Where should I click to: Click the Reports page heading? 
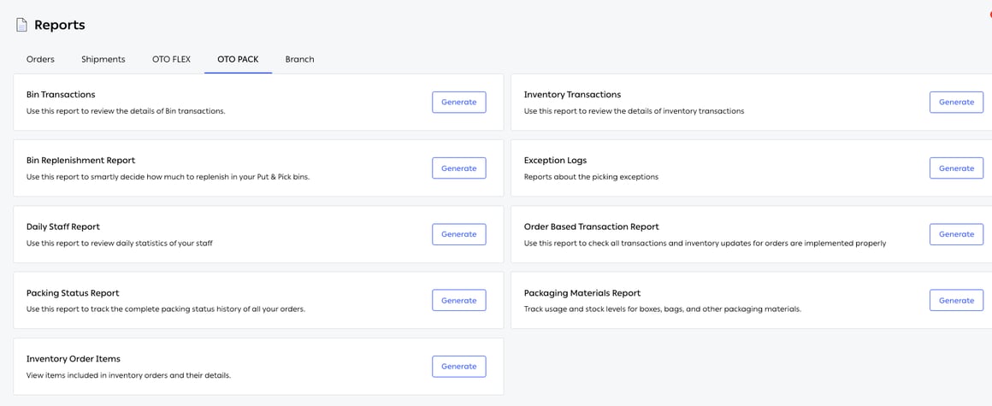tap(60, 26)
